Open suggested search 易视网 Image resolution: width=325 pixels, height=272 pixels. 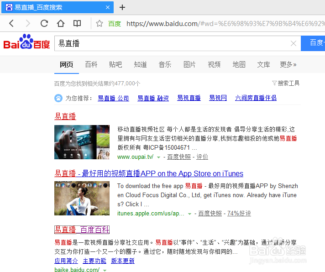(x=218, y=98)
